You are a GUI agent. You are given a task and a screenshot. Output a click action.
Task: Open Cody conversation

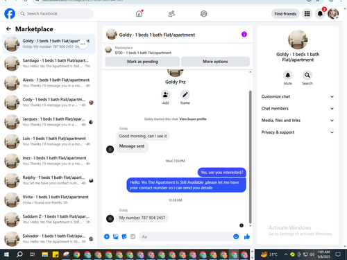tap(49, 103)
